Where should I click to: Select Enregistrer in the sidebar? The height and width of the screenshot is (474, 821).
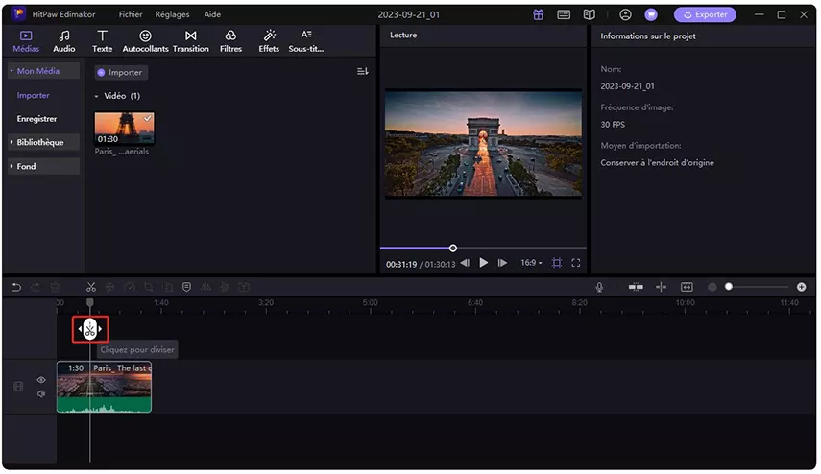[x=36, y=119]
